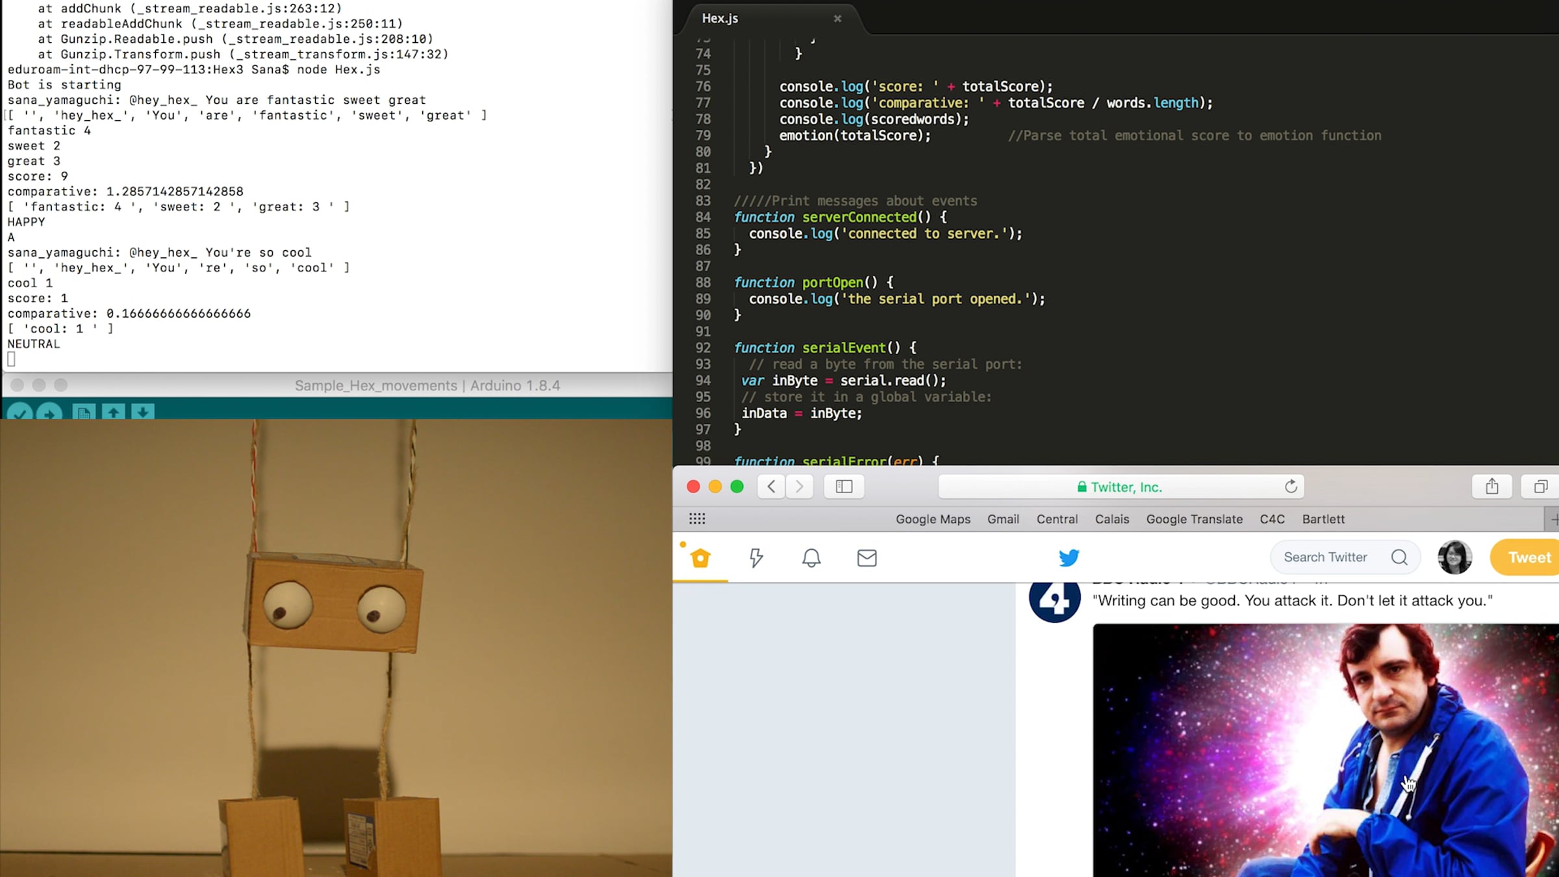Open Twitter Notifications bell icon
Viewport: 1559px width, 877px height.
tap(811, 558)
